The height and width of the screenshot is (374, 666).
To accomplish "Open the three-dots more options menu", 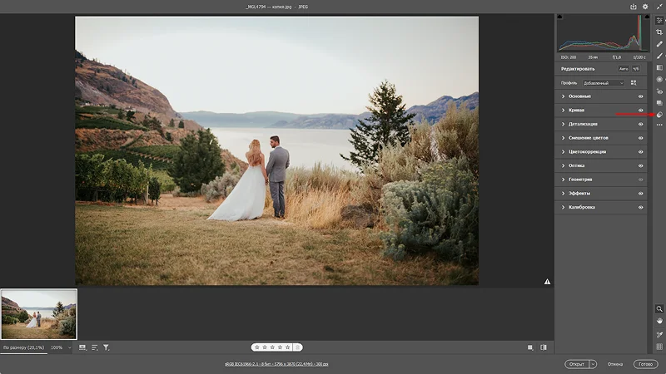I will point(659,125).
